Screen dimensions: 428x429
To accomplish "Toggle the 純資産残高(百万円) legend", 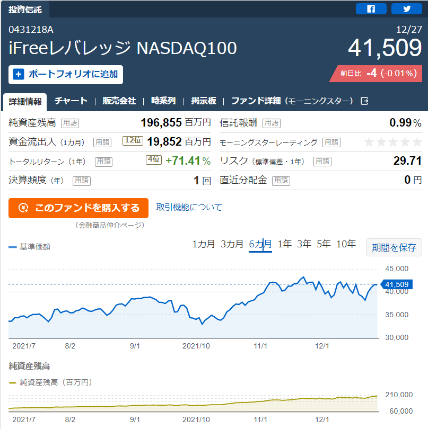I will coord(50,382).
